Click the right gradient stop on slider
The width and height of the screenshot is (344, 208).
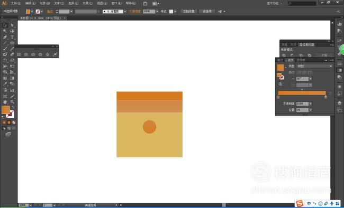click(325, 97)
